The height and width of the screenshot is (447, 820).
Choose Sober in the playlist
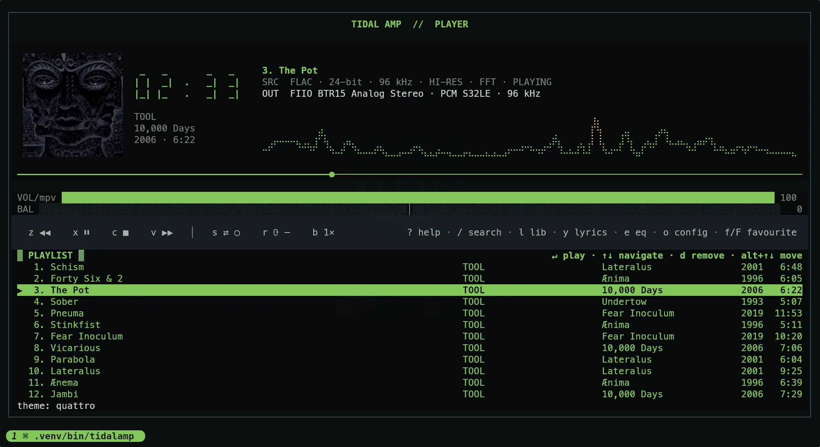(410, 302)
